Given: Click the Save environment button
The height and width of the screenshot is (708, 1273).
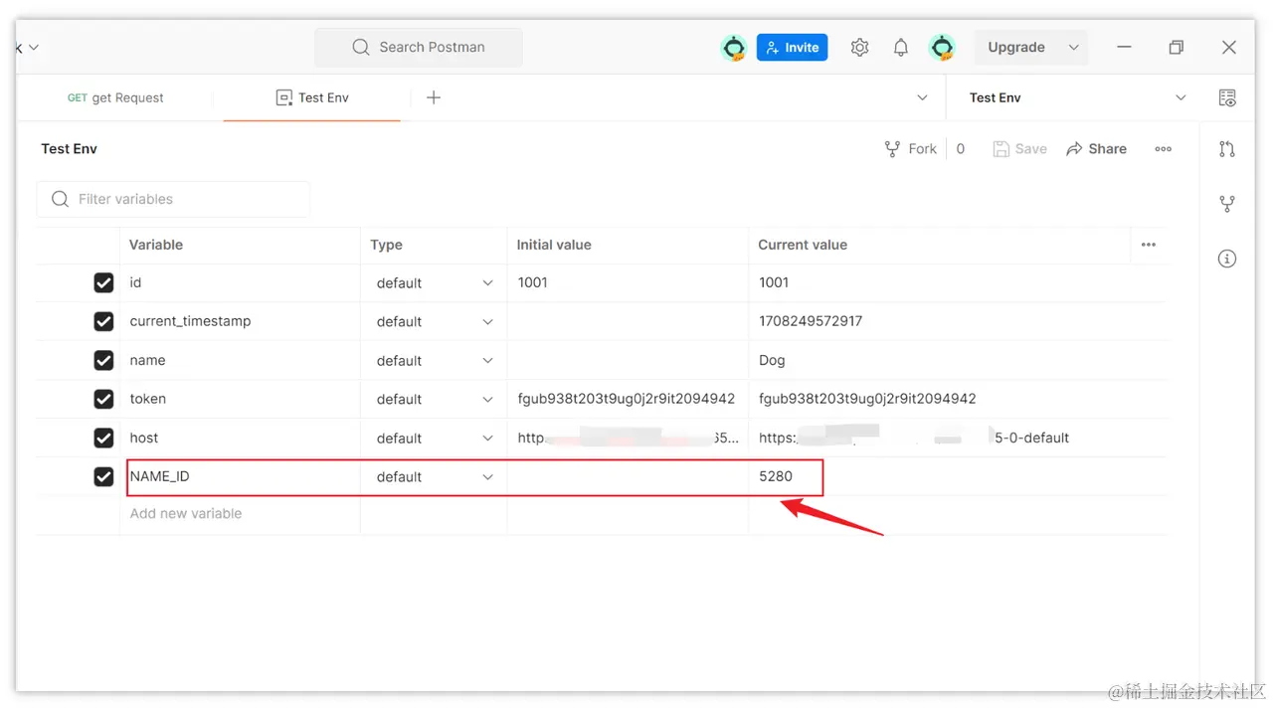Looking at the screenshot, I should tap(1019, 148).
